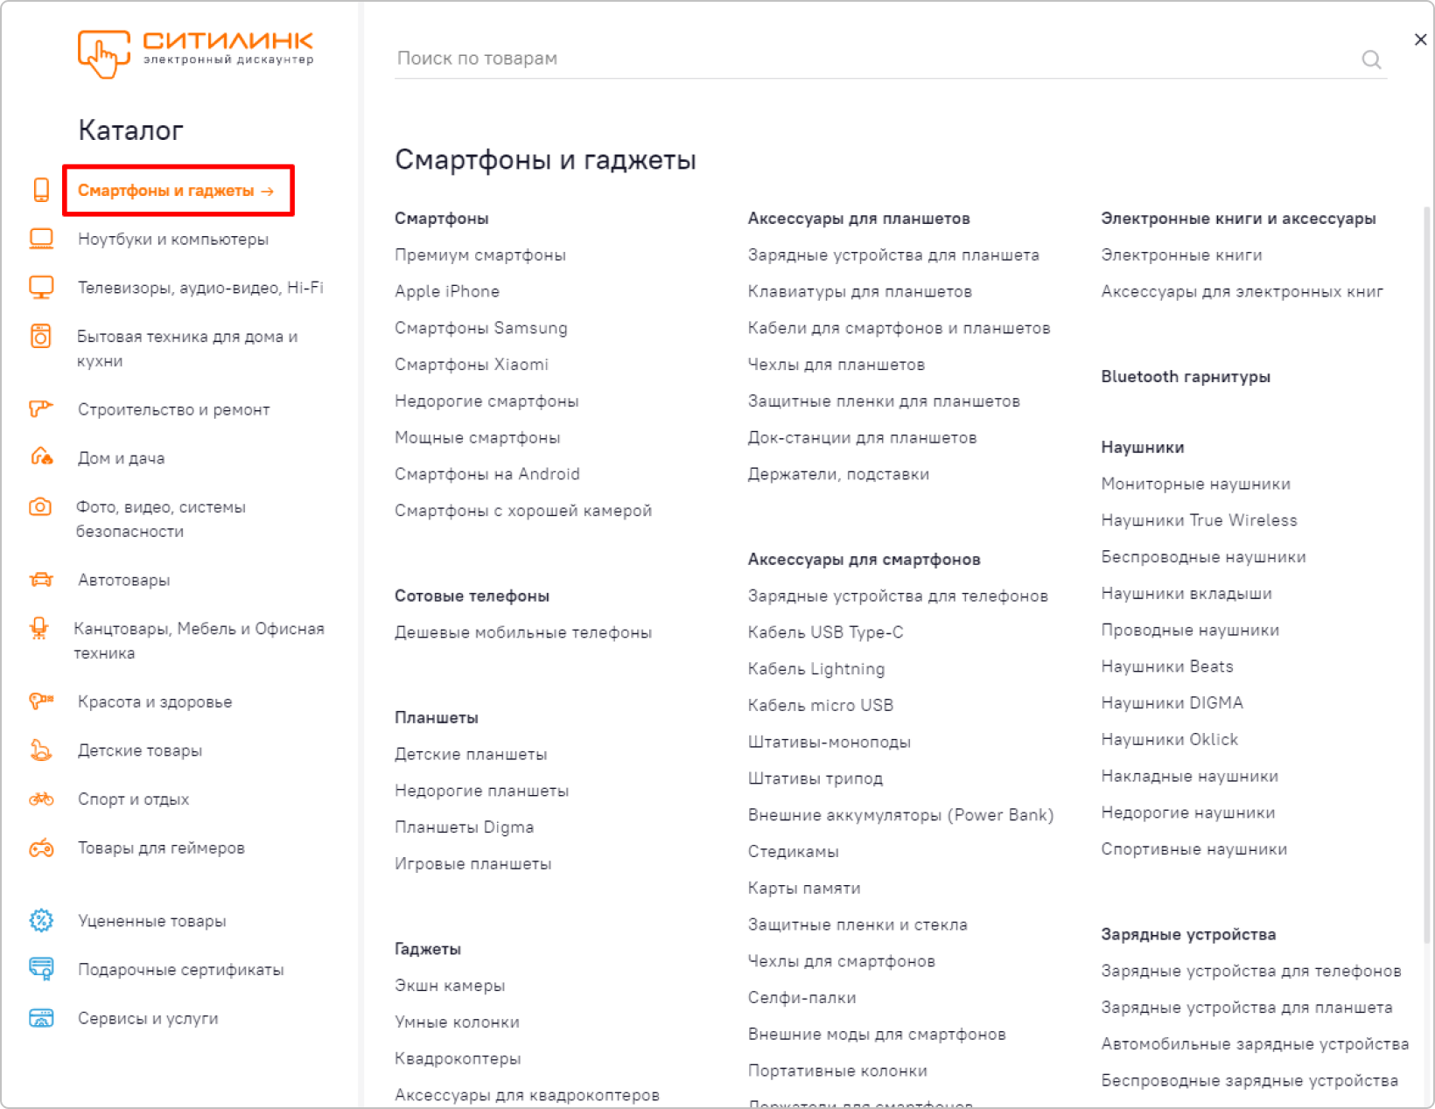Open Клавиатуры для планшетов link
Image resolution: width=1435 pixels, height=1109 pixels.
(x=860, y=291)
